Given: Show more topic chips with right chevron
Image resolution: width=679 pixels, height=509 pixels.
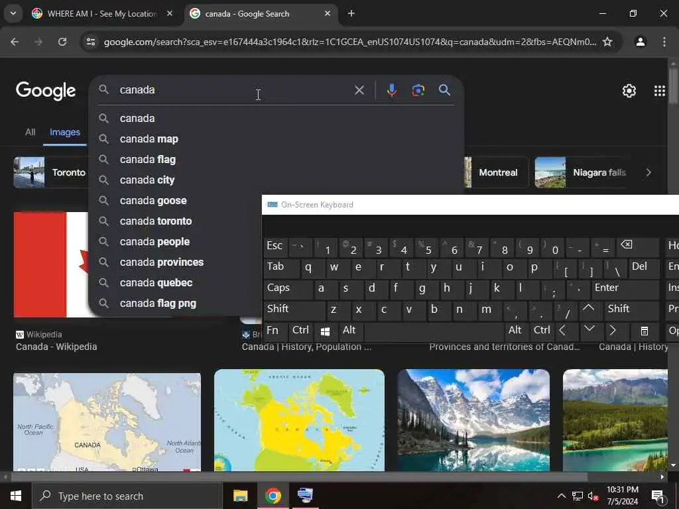Looking at the screenshot, I should [x=648, y=172].
